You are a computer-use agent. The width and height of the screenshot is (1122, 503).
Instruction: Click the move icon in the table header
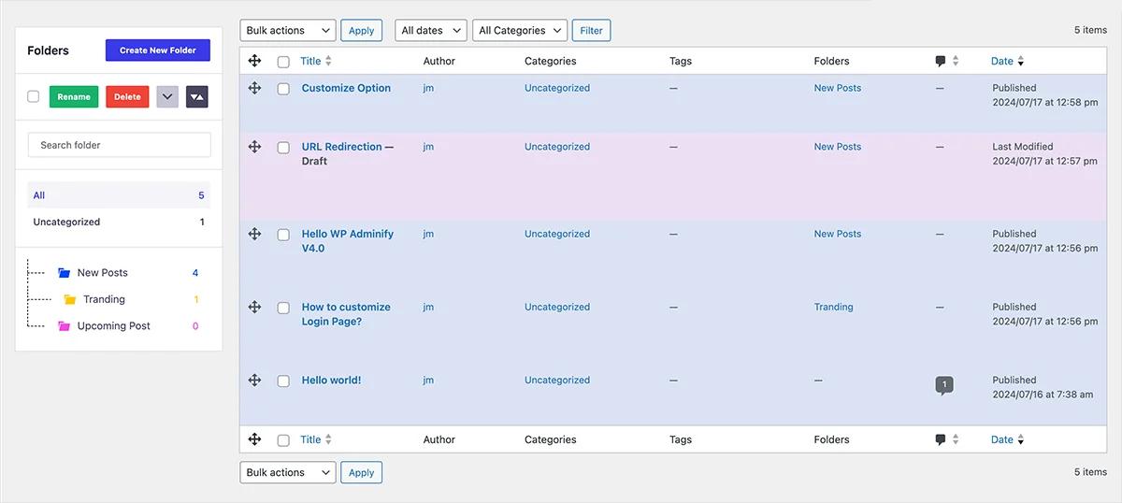[x=254, y=61]
